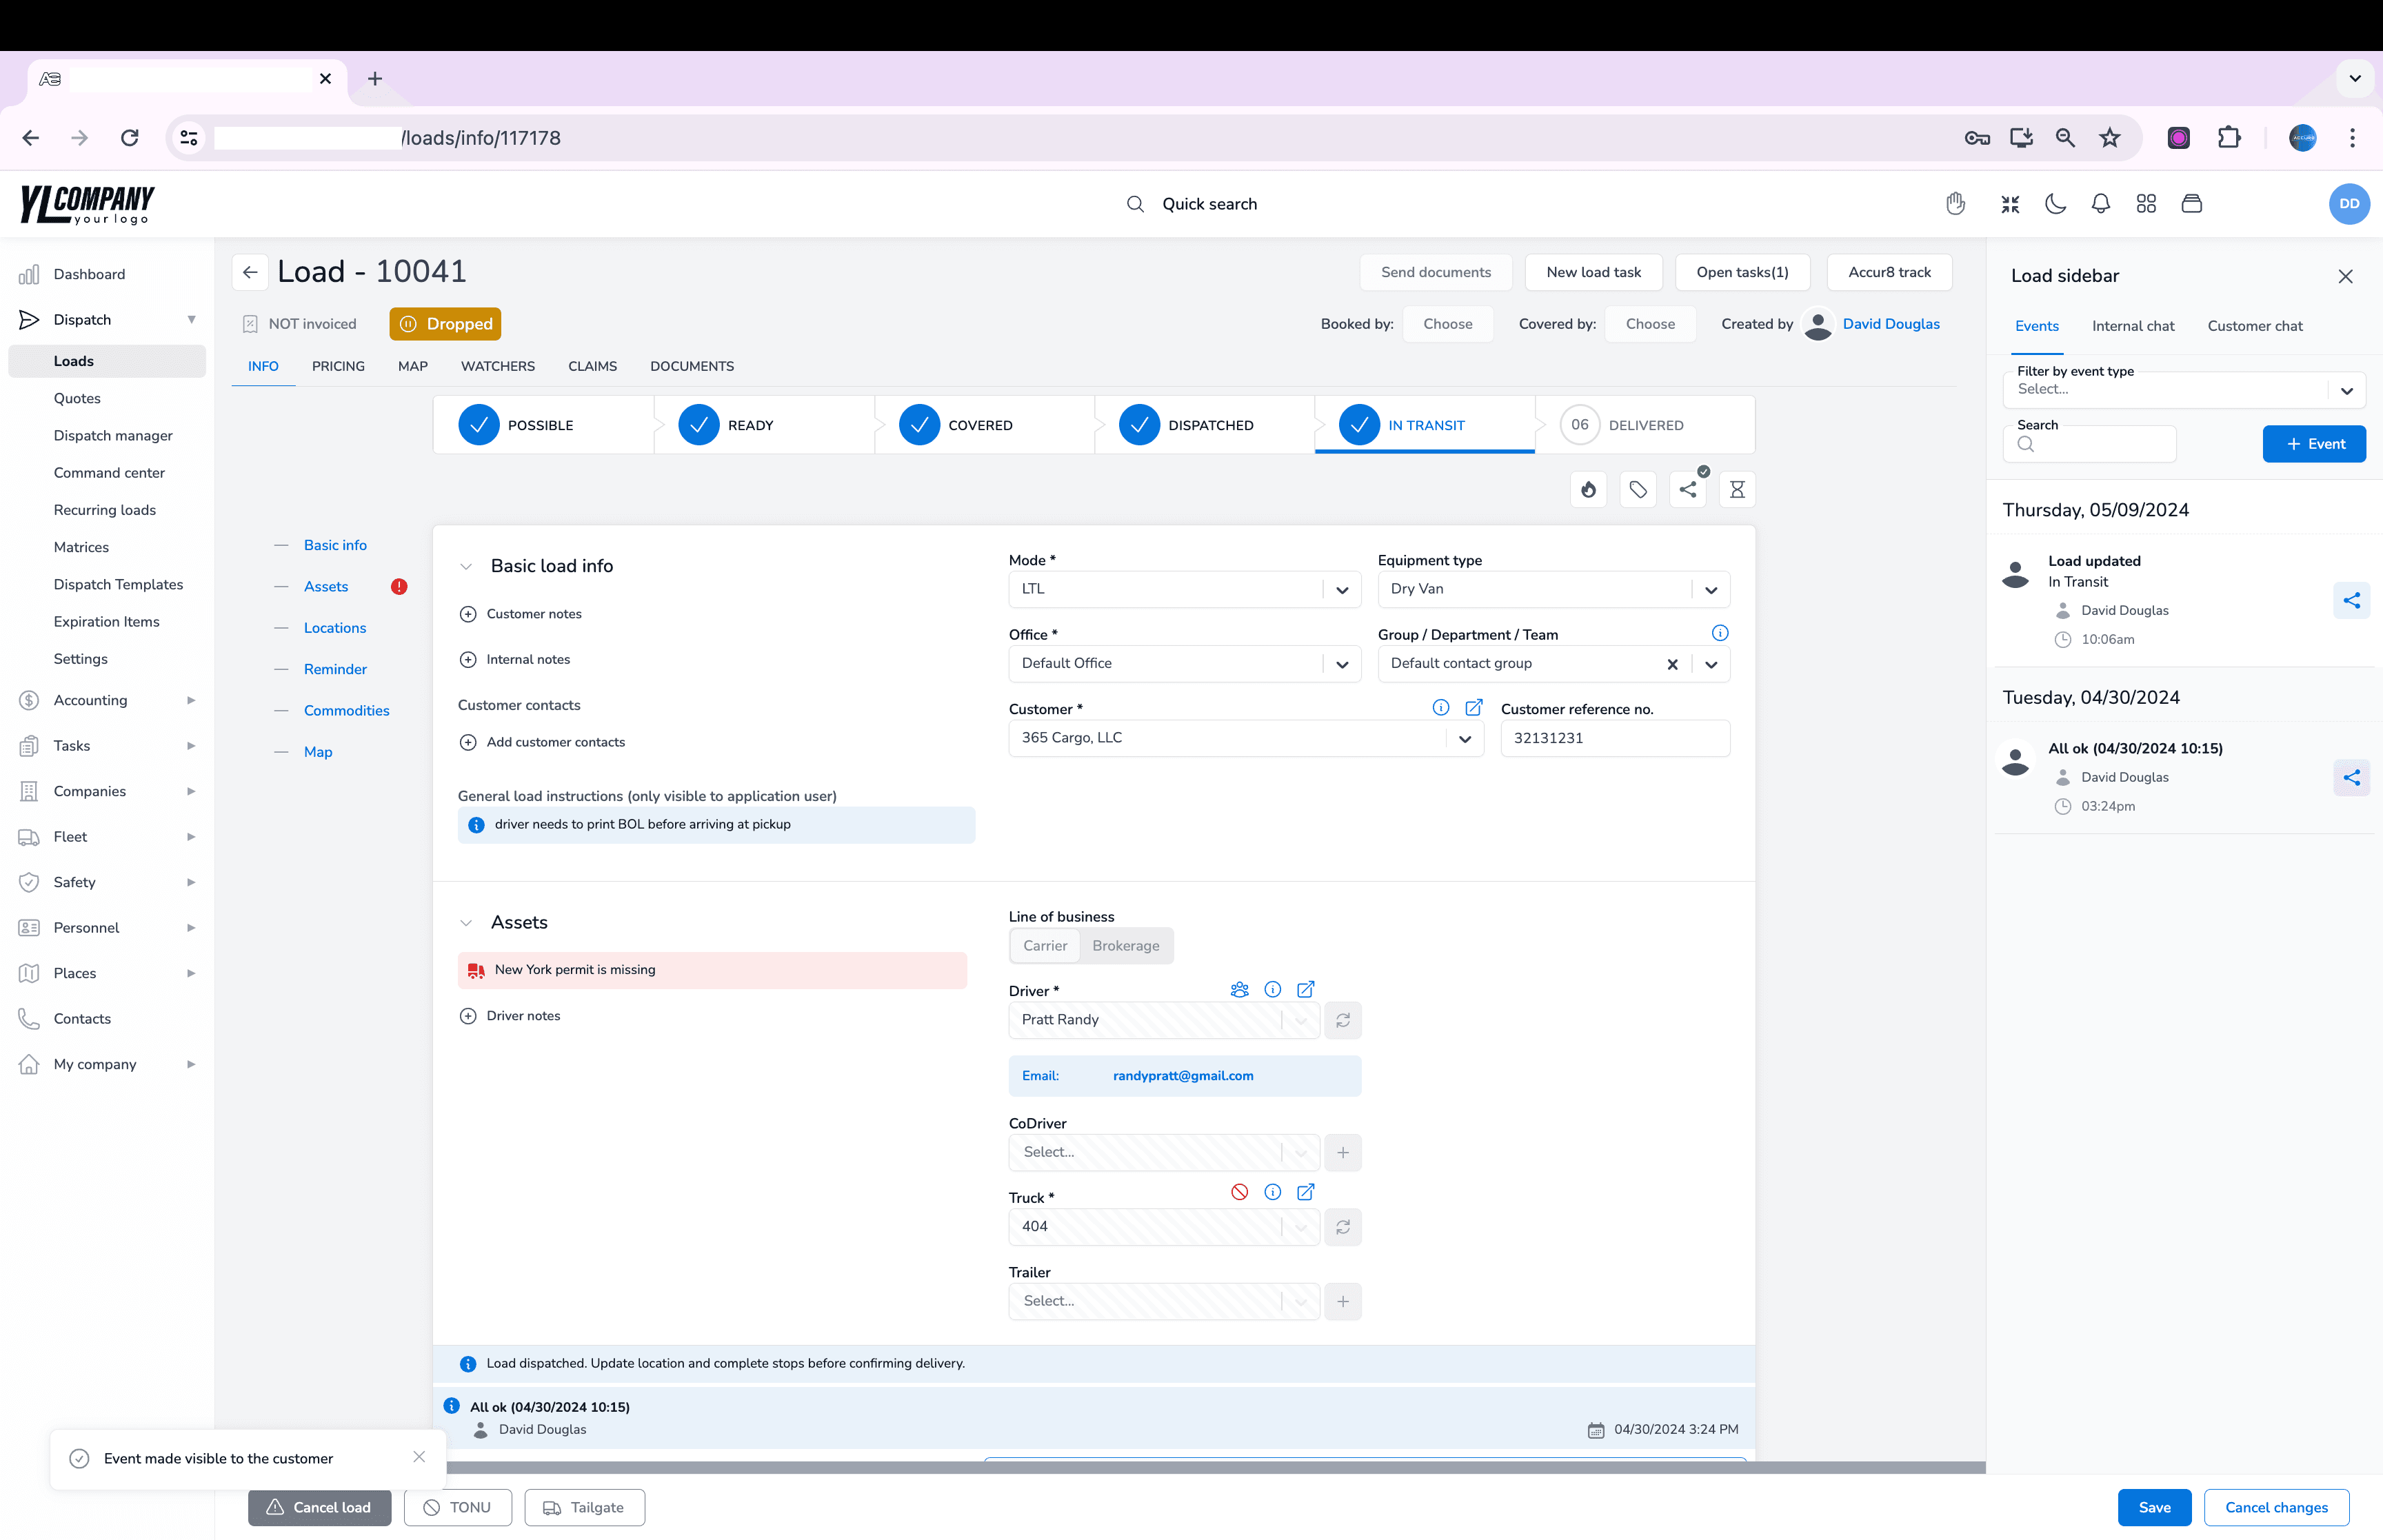This screenshot has width=2383, height=1540.
Task: Click the Save button
Action: [x=2153, y=1507]
